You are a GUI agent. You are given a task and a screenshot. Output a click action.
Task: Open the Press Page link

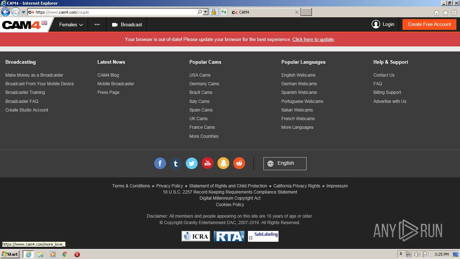(108, 92)
